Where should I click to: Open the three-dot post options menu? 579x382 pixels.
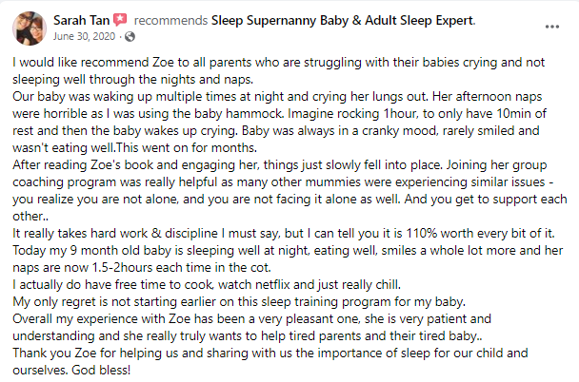click(552, 27)
